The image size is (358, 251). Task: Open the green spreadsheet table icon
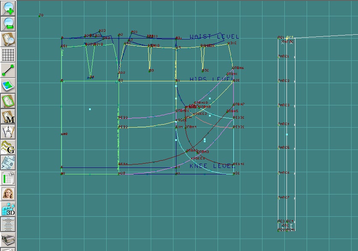8,178
